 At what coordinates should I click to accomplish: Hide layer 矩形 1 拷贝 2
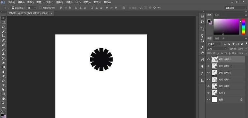pyautogui.click(x=209, y=80)
